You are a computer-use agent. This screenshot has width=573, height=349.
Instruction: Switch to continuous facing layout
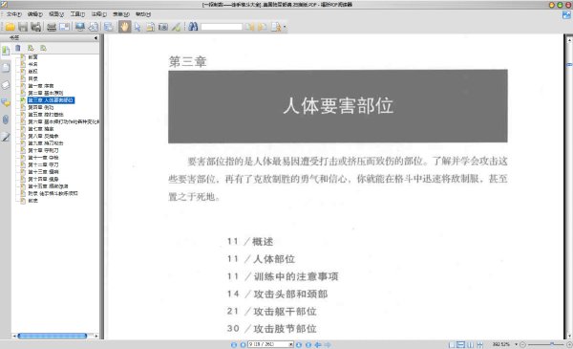[x=479, y=344]
